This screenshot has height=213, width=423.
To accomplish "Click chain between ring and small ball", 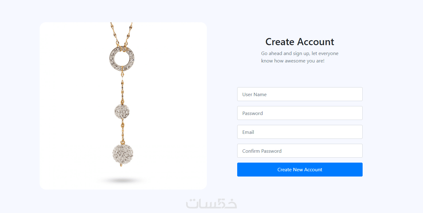I will pyautogui.click(x=122, y=88).
